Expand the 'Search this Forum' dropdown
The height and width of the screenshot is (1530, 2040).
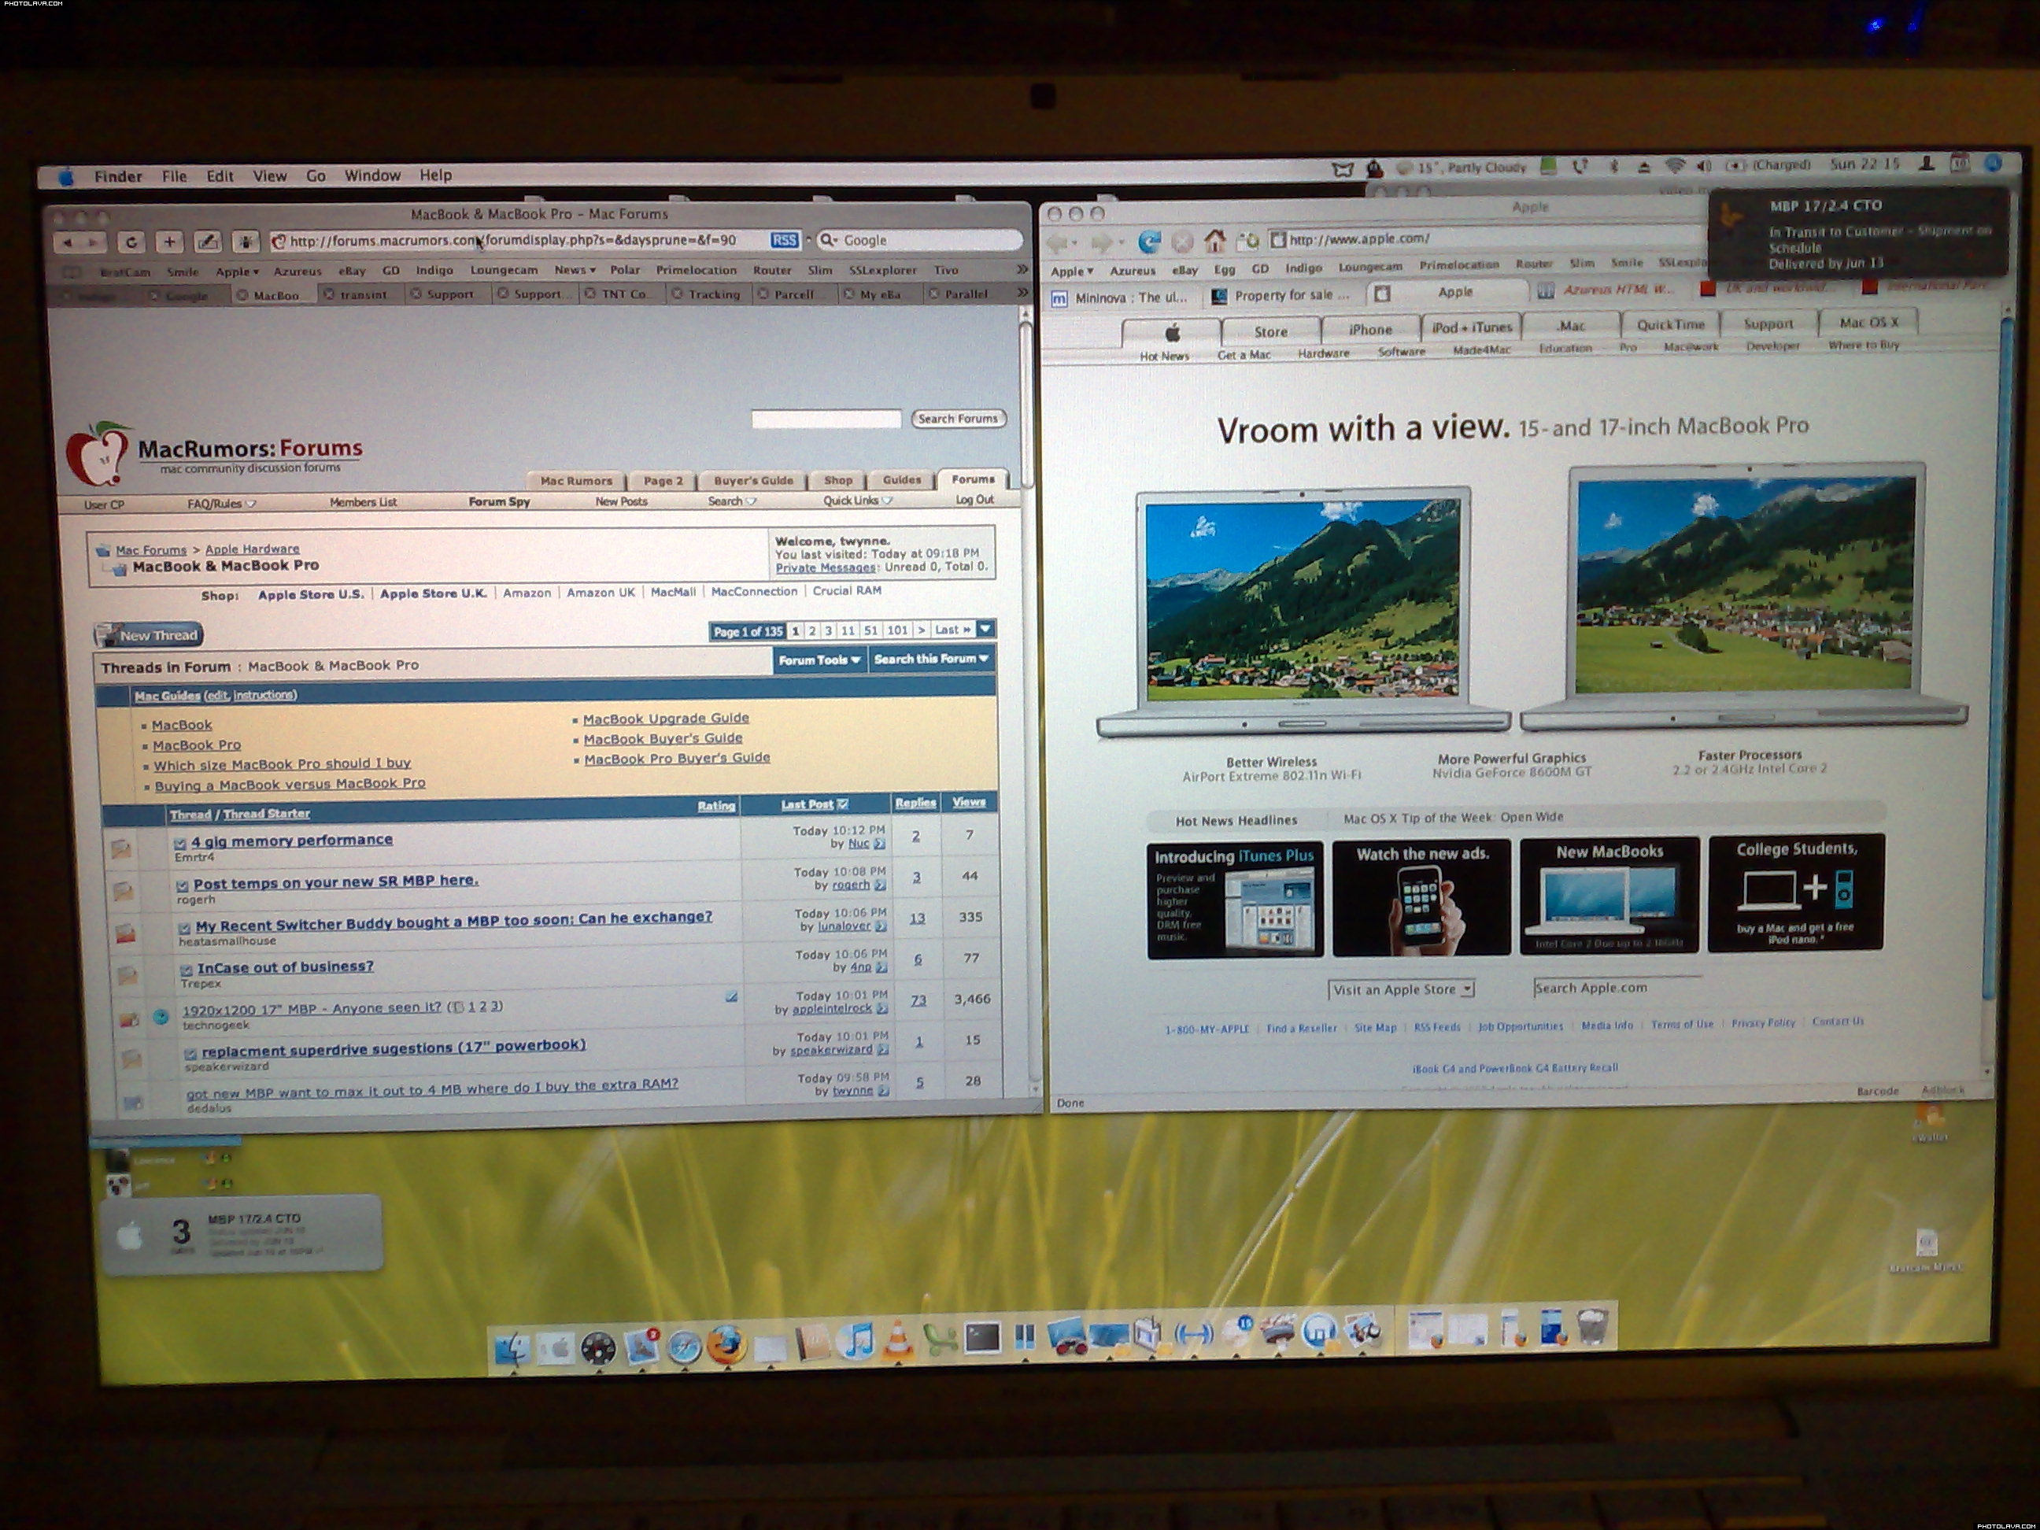[x=930, y=659]
